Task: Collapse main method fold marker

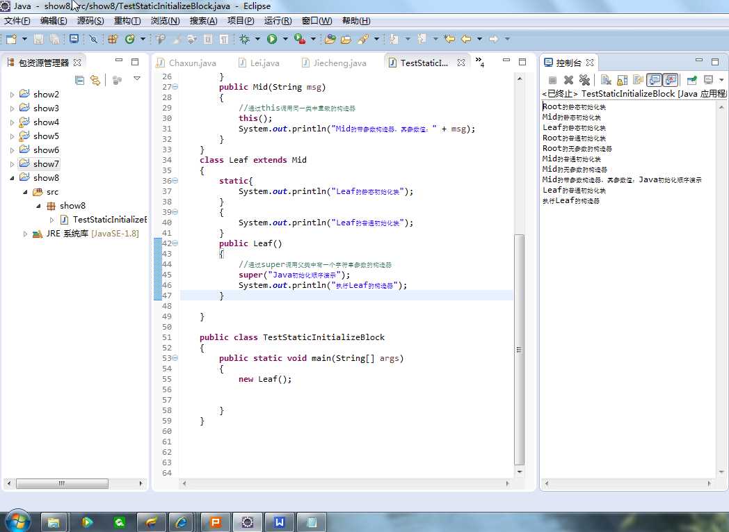Action: [175, 358]
